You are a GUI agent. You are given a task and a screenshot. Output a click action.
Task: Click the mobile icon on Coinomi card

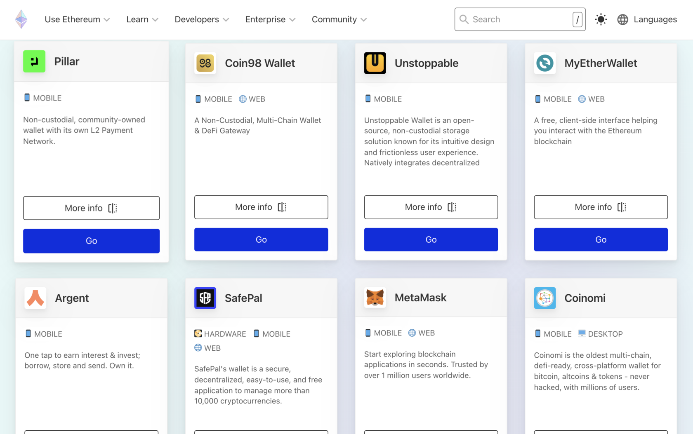point(537,333)
